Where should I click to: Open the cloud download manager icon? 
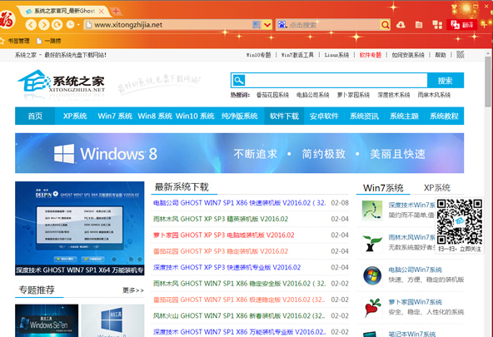[x=401, y=24]
